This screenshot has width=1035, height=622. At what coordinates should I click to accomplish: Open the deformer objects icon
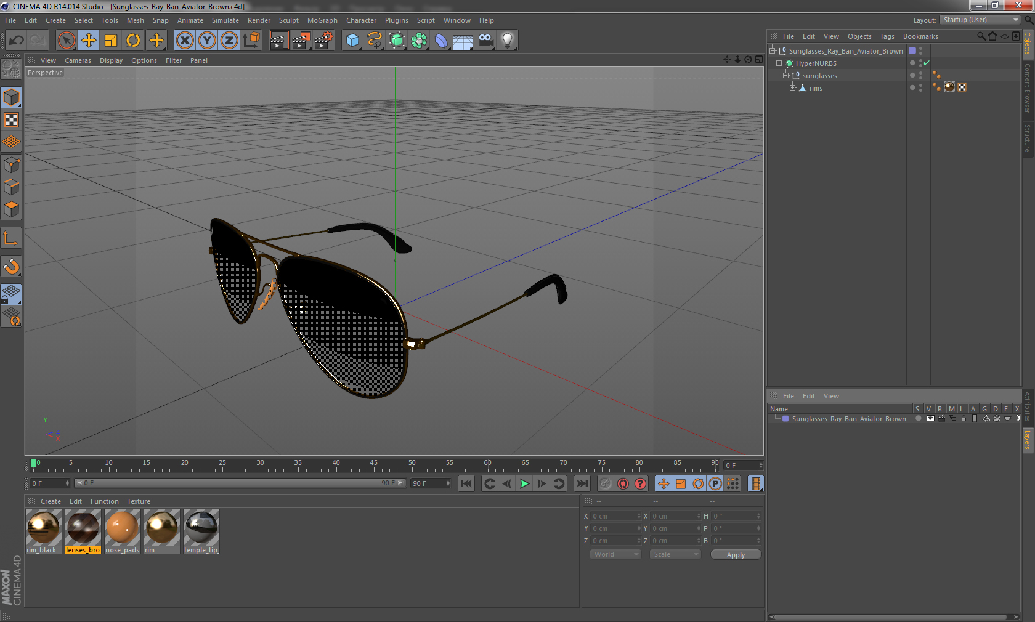coord(442,41)
